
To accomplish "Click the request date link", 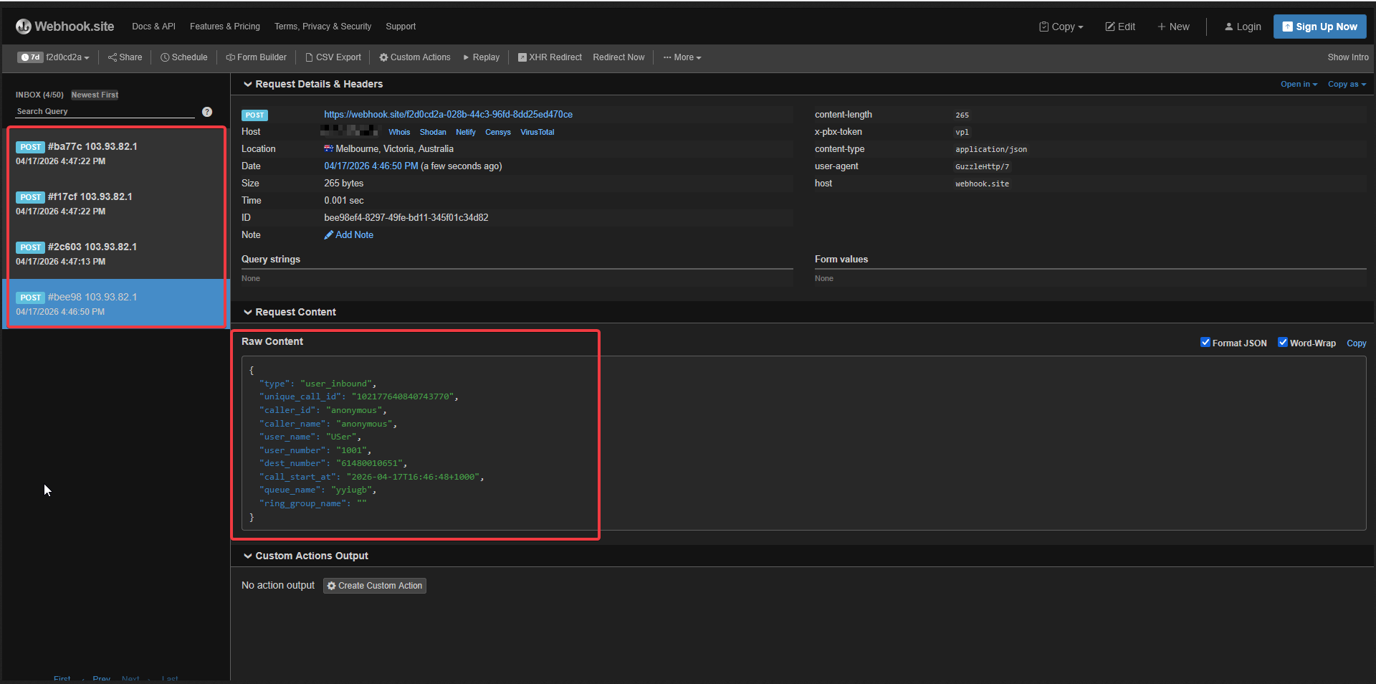I will pyautogui.click(x=371, y=166).
